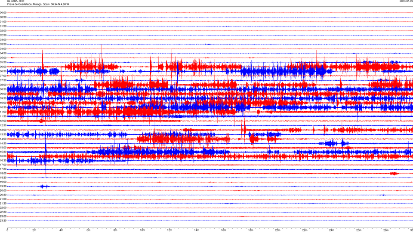
Task: Click the '13:30' time label
Action: (3, 134)
